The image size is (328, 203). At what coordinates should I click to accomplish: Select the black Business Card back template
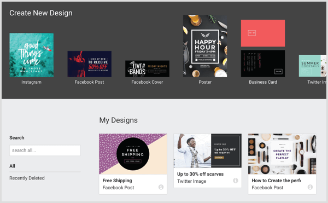click(x=263, y=63)
